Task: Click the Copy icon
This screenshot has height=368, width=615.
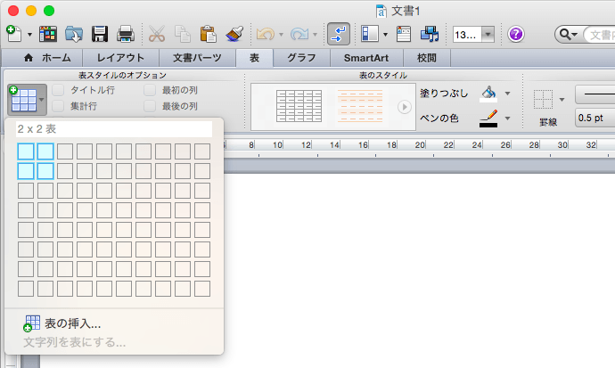Action: [x=183, y=34]
